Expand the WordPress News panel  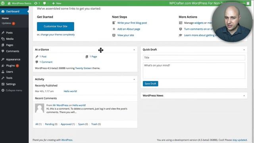tap(244, 96)
